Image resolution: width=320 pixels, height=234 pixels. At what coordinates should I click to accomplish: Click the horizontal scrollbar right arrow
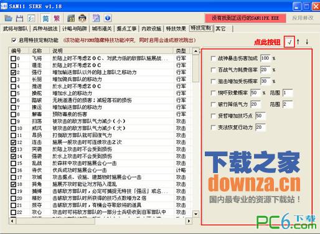[189, 221]
